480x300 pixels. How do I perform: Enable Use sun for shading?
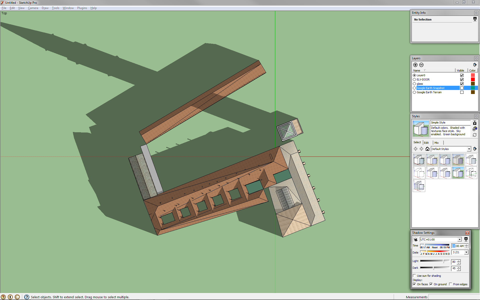pos(414,276)
